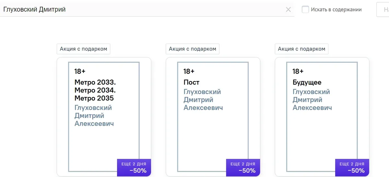
Task: Open the "Метро 2033. Метро 2034. Метро 2035" title
Action: [95, 90]
